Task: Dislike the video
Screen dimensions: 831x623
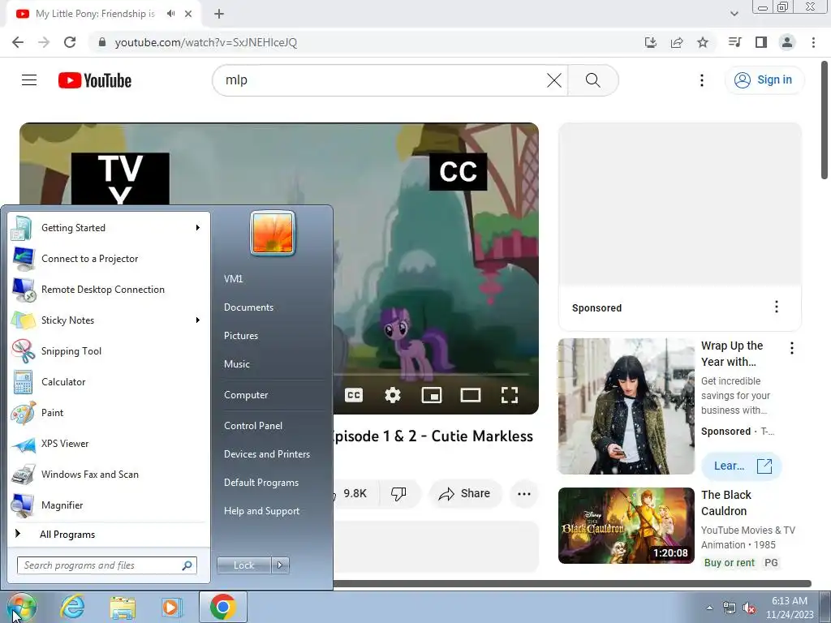Action: point(398,494)
